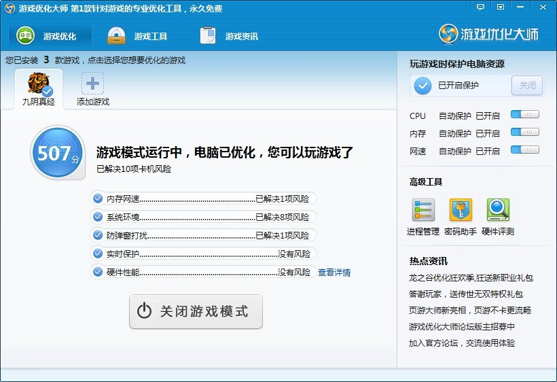Screen dimensions: 557x382
Task: Click the 游戏优化大师 logo at top right
Action: (x=489, y=34)
